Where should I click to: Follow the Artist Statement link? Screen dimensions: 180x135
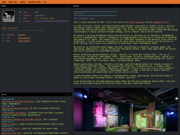pyautogui.click(x=137, y=22)
